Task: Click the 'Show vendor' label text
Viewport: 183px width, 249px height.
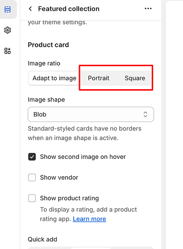Action: [59, 177]
